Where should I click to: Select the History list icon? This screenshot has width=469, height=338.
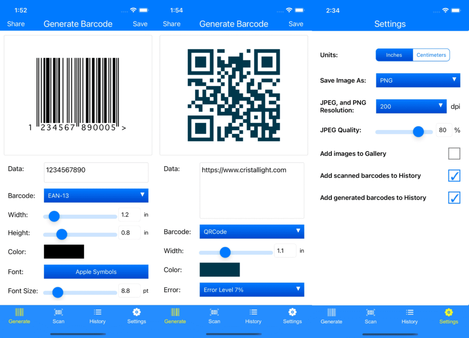click(x=97, y=316)
